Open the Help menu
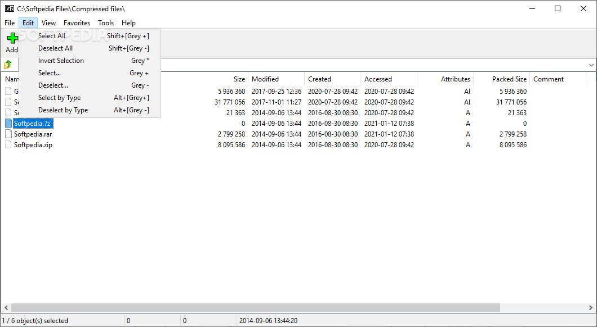This screenshot has height=327, width=597. 128,23
